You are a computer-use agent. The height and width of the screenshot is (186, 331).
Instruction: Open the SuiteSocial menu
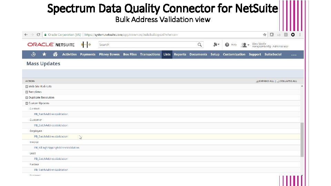[x=273, y=54]
